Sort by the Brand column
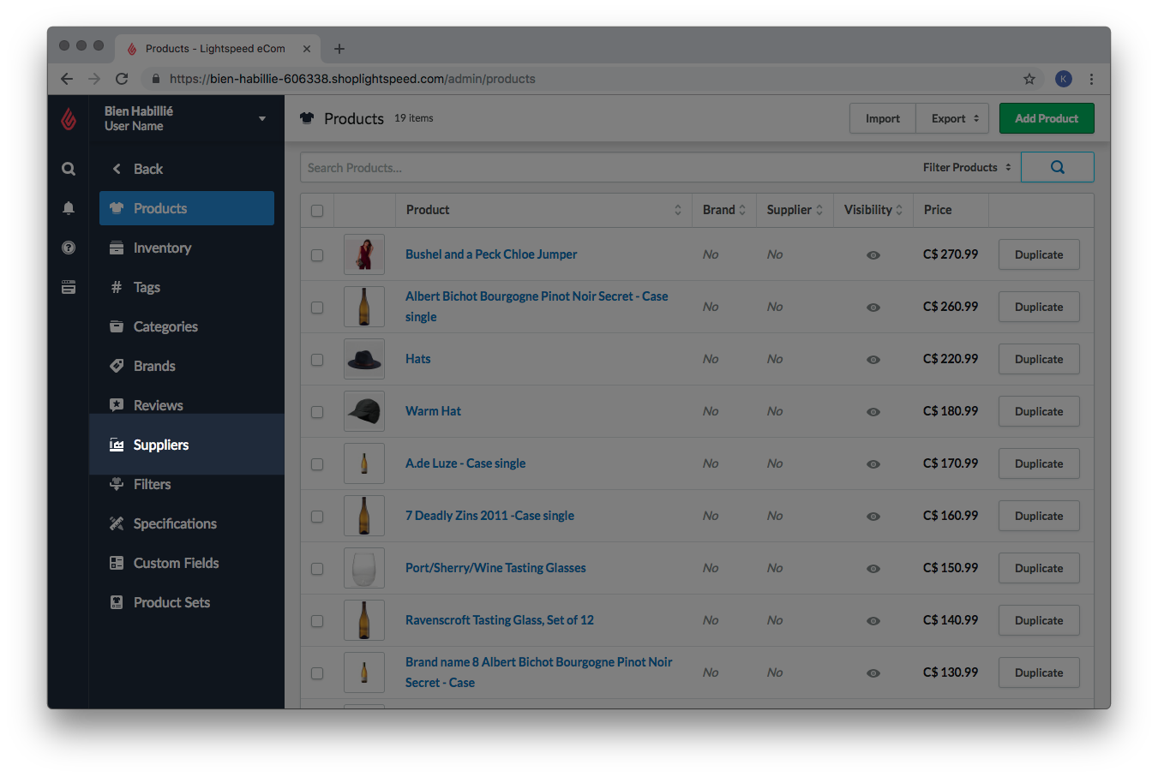 (x=724, y=210)
